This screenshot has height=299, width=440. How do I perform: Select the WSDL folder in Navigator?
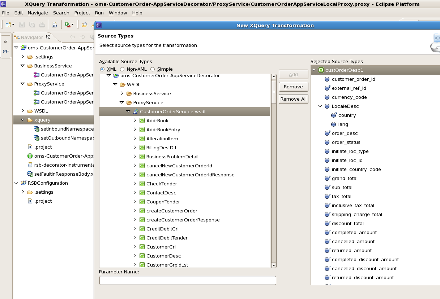click(41, 111)
